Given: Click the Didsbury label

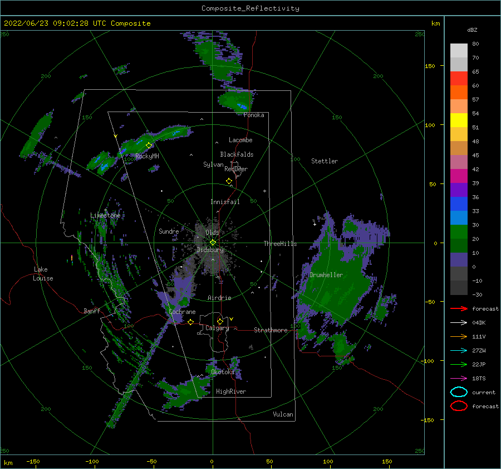Looking at the screenshot, I should pos(210,250).
